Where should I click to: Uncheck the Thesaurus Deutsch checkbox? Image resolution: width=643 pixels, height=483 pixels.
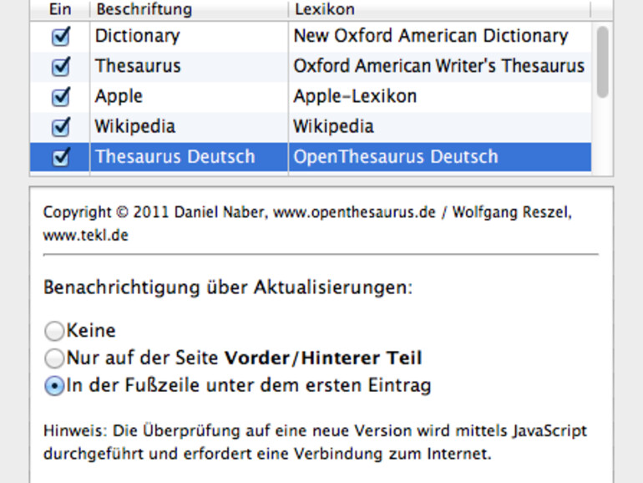(61, 157)
